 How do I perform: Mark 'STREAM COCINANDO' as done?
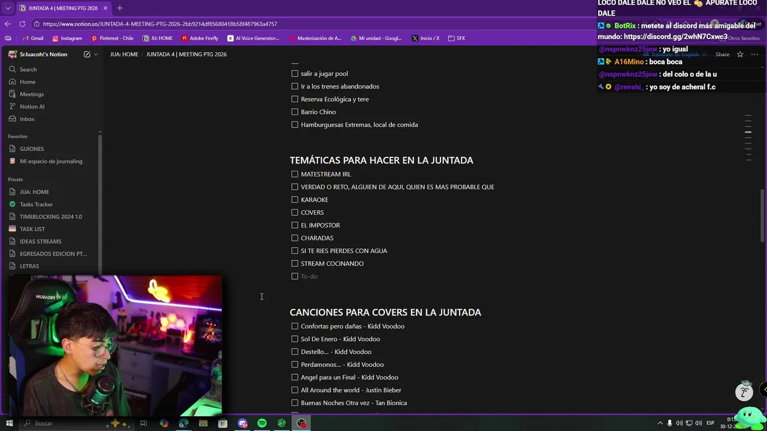point(295,263)
